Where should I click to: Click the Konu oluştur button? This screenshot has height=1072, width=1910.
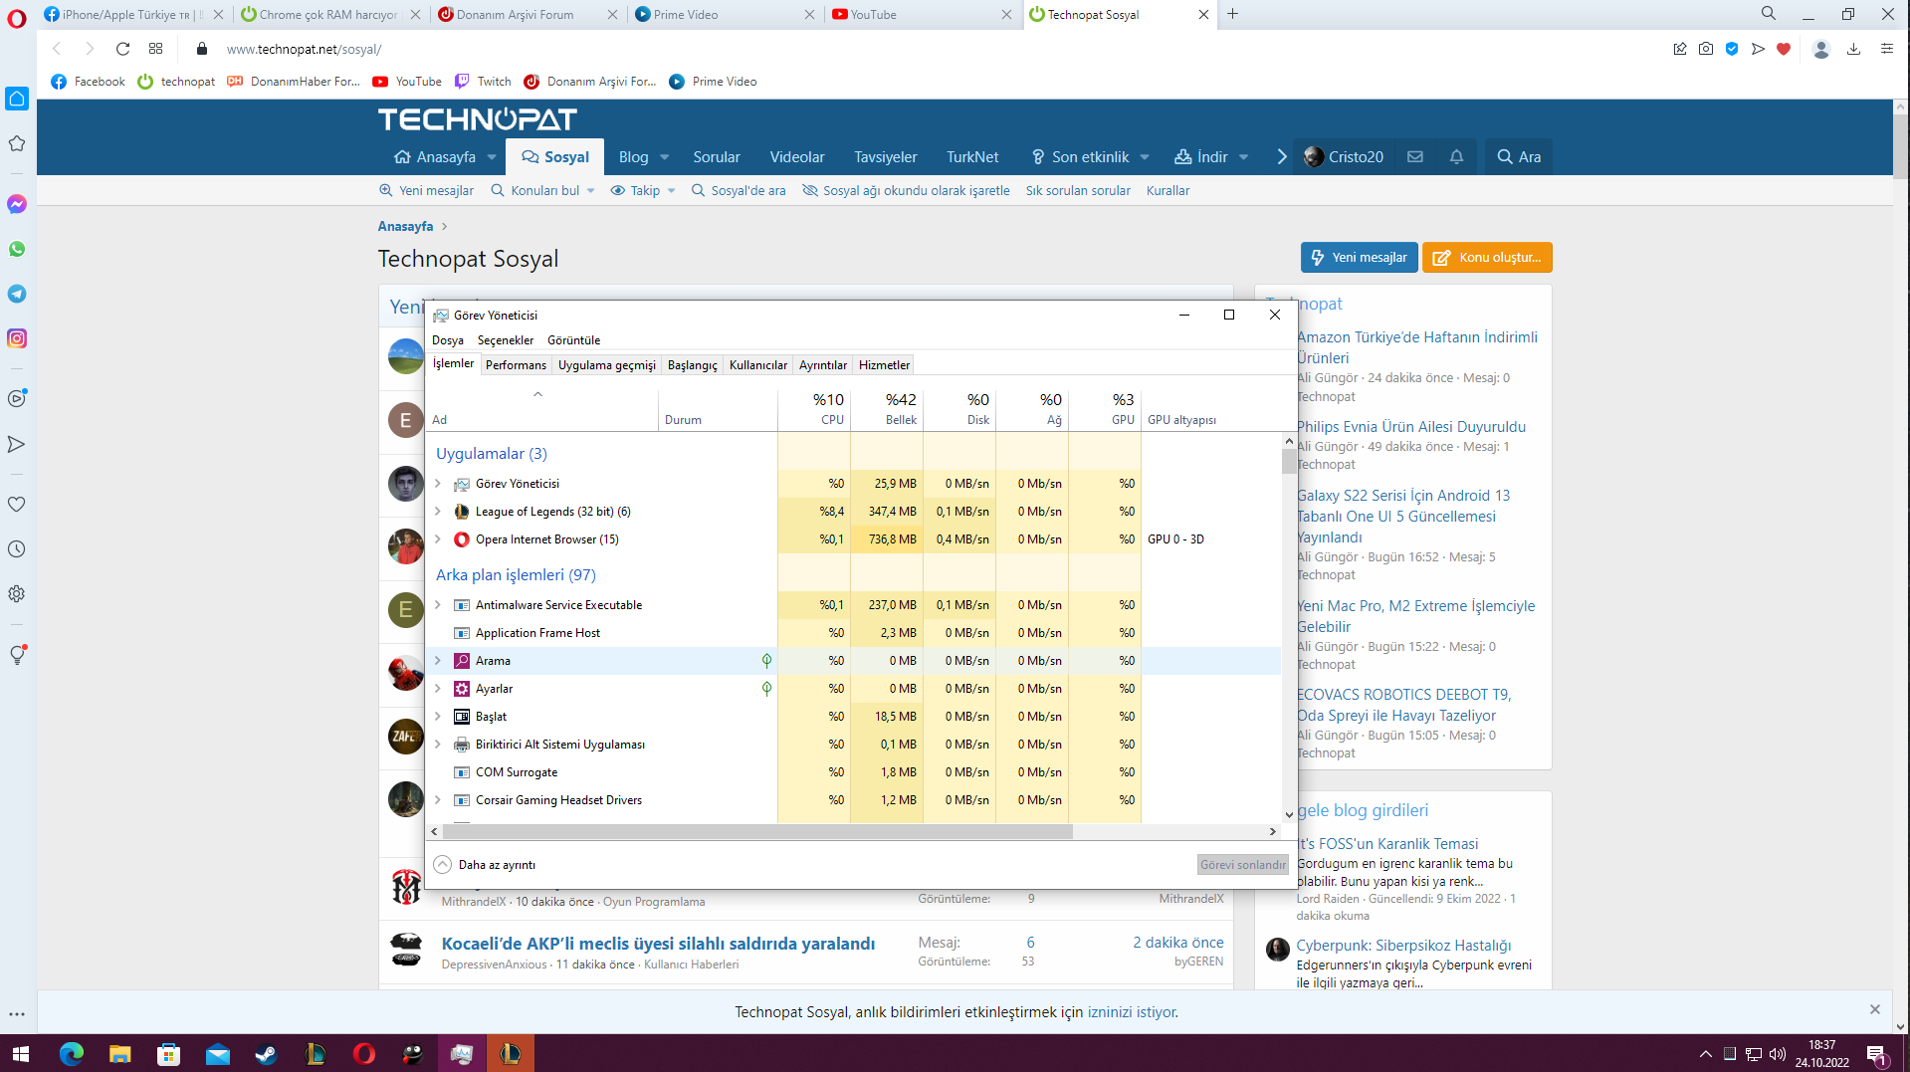click(x=1487, y=258)
